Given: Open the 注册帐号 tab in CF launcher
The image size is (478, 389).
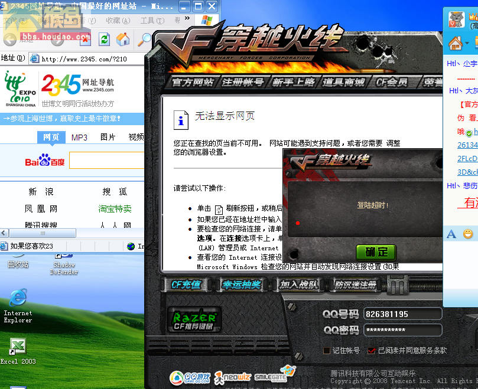Looking at the screenshot, I should point(243,82).
